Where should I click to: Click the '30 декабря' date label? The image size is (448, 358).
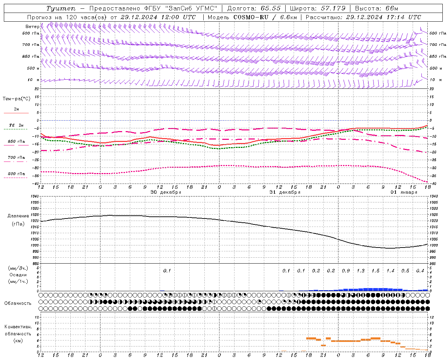coord(166,192)
